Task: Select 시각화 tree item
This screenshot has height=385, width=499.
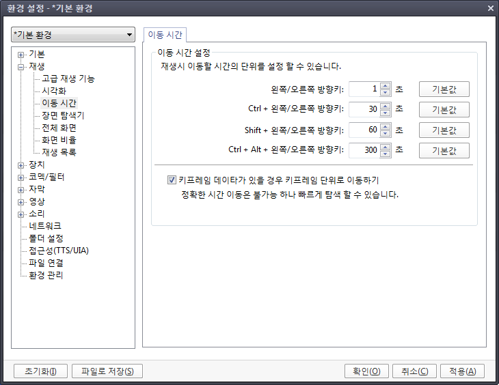Action: click(x=54, y=91)
